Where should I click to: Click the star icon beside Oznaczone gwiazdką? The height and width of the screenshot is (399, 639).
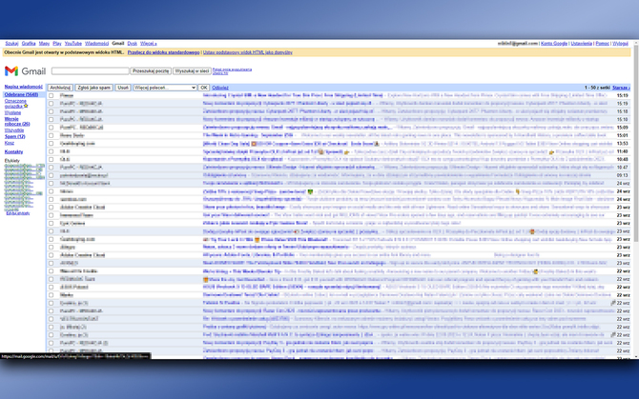point(26,106)
